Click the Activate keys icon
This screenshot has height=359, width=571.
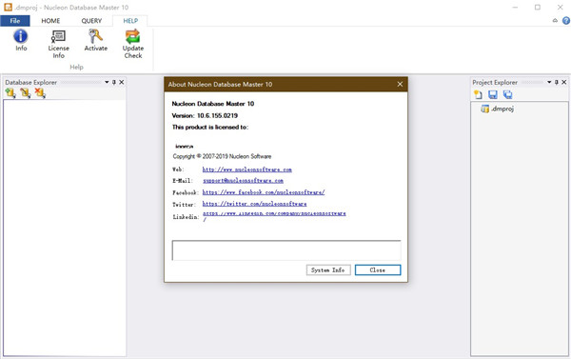tap(96, 40)
